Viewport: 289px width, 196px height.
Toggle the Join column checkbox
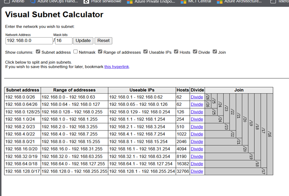pos(215,52)
